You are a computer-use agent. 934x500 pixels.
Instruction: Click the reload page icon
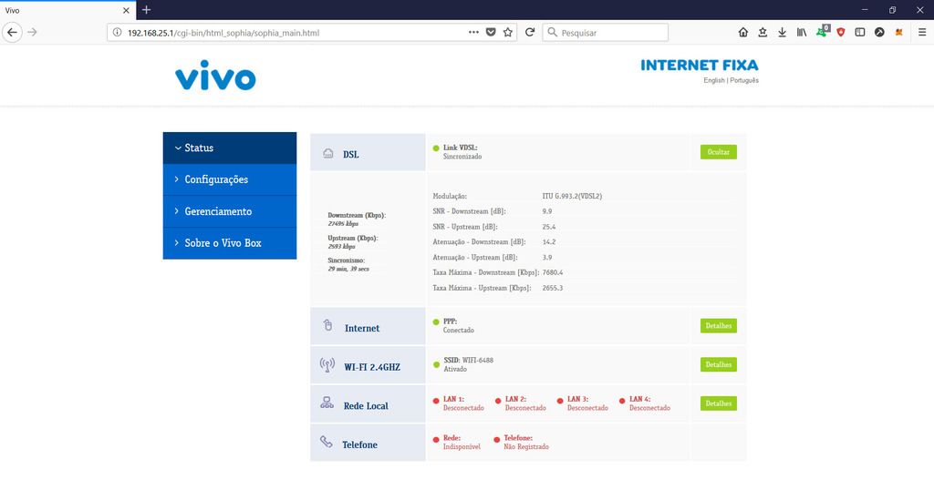[530, 33]
